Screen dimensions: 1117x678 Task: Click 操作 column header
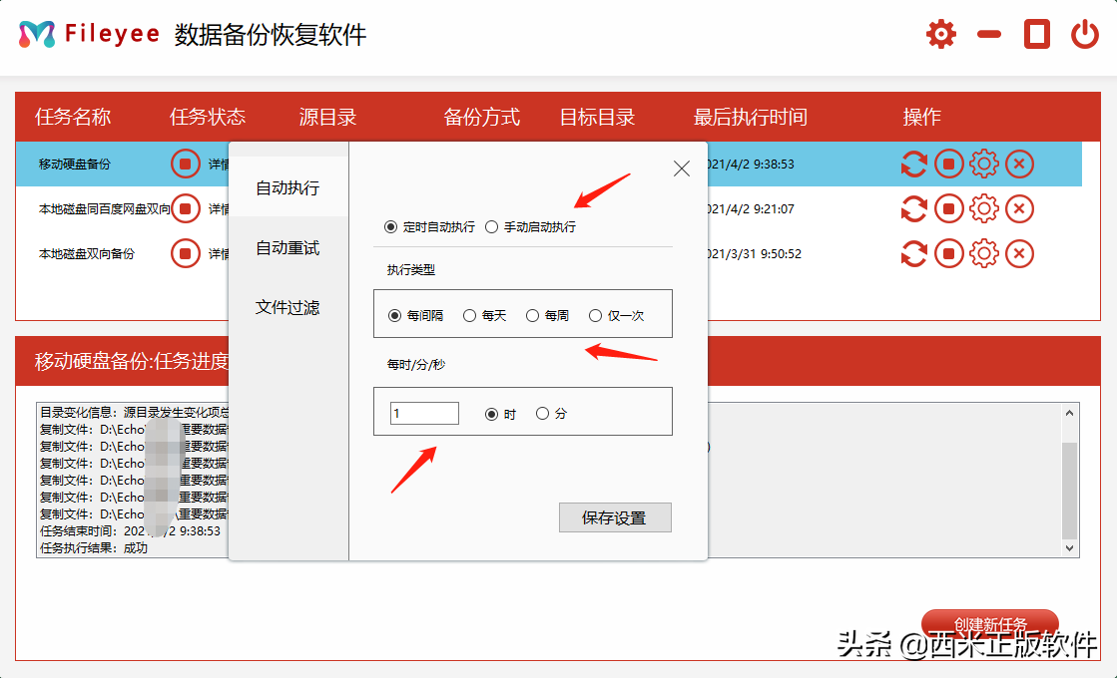(x=921, y=117)
